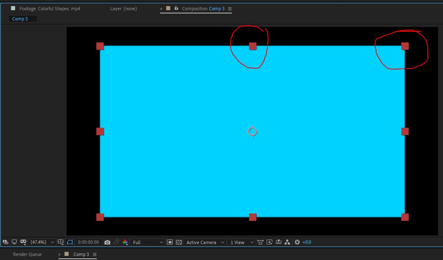Open the channel and color management settings
This screenshot has width=443, height=260.
coord(125,242)
